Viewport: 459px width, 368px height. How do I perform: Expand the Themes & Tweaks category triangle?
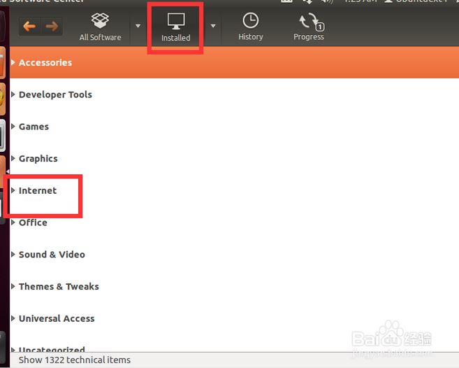tap(13, 286)
